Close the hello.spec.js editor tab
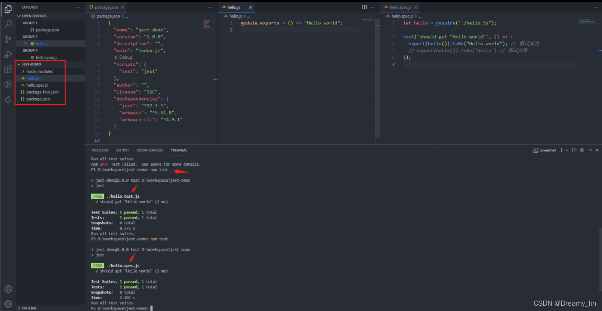The height and width of the screenshot is (311, 602). point(416,7)
